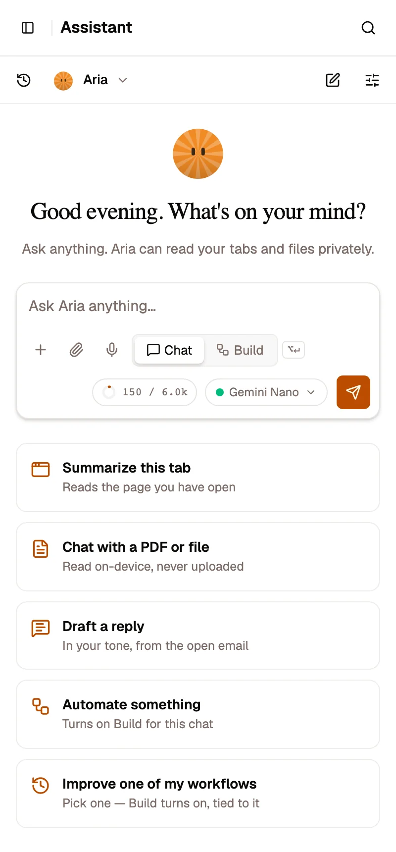
Task: Attach a file with paperclip icon
Action: coord(76,350)
